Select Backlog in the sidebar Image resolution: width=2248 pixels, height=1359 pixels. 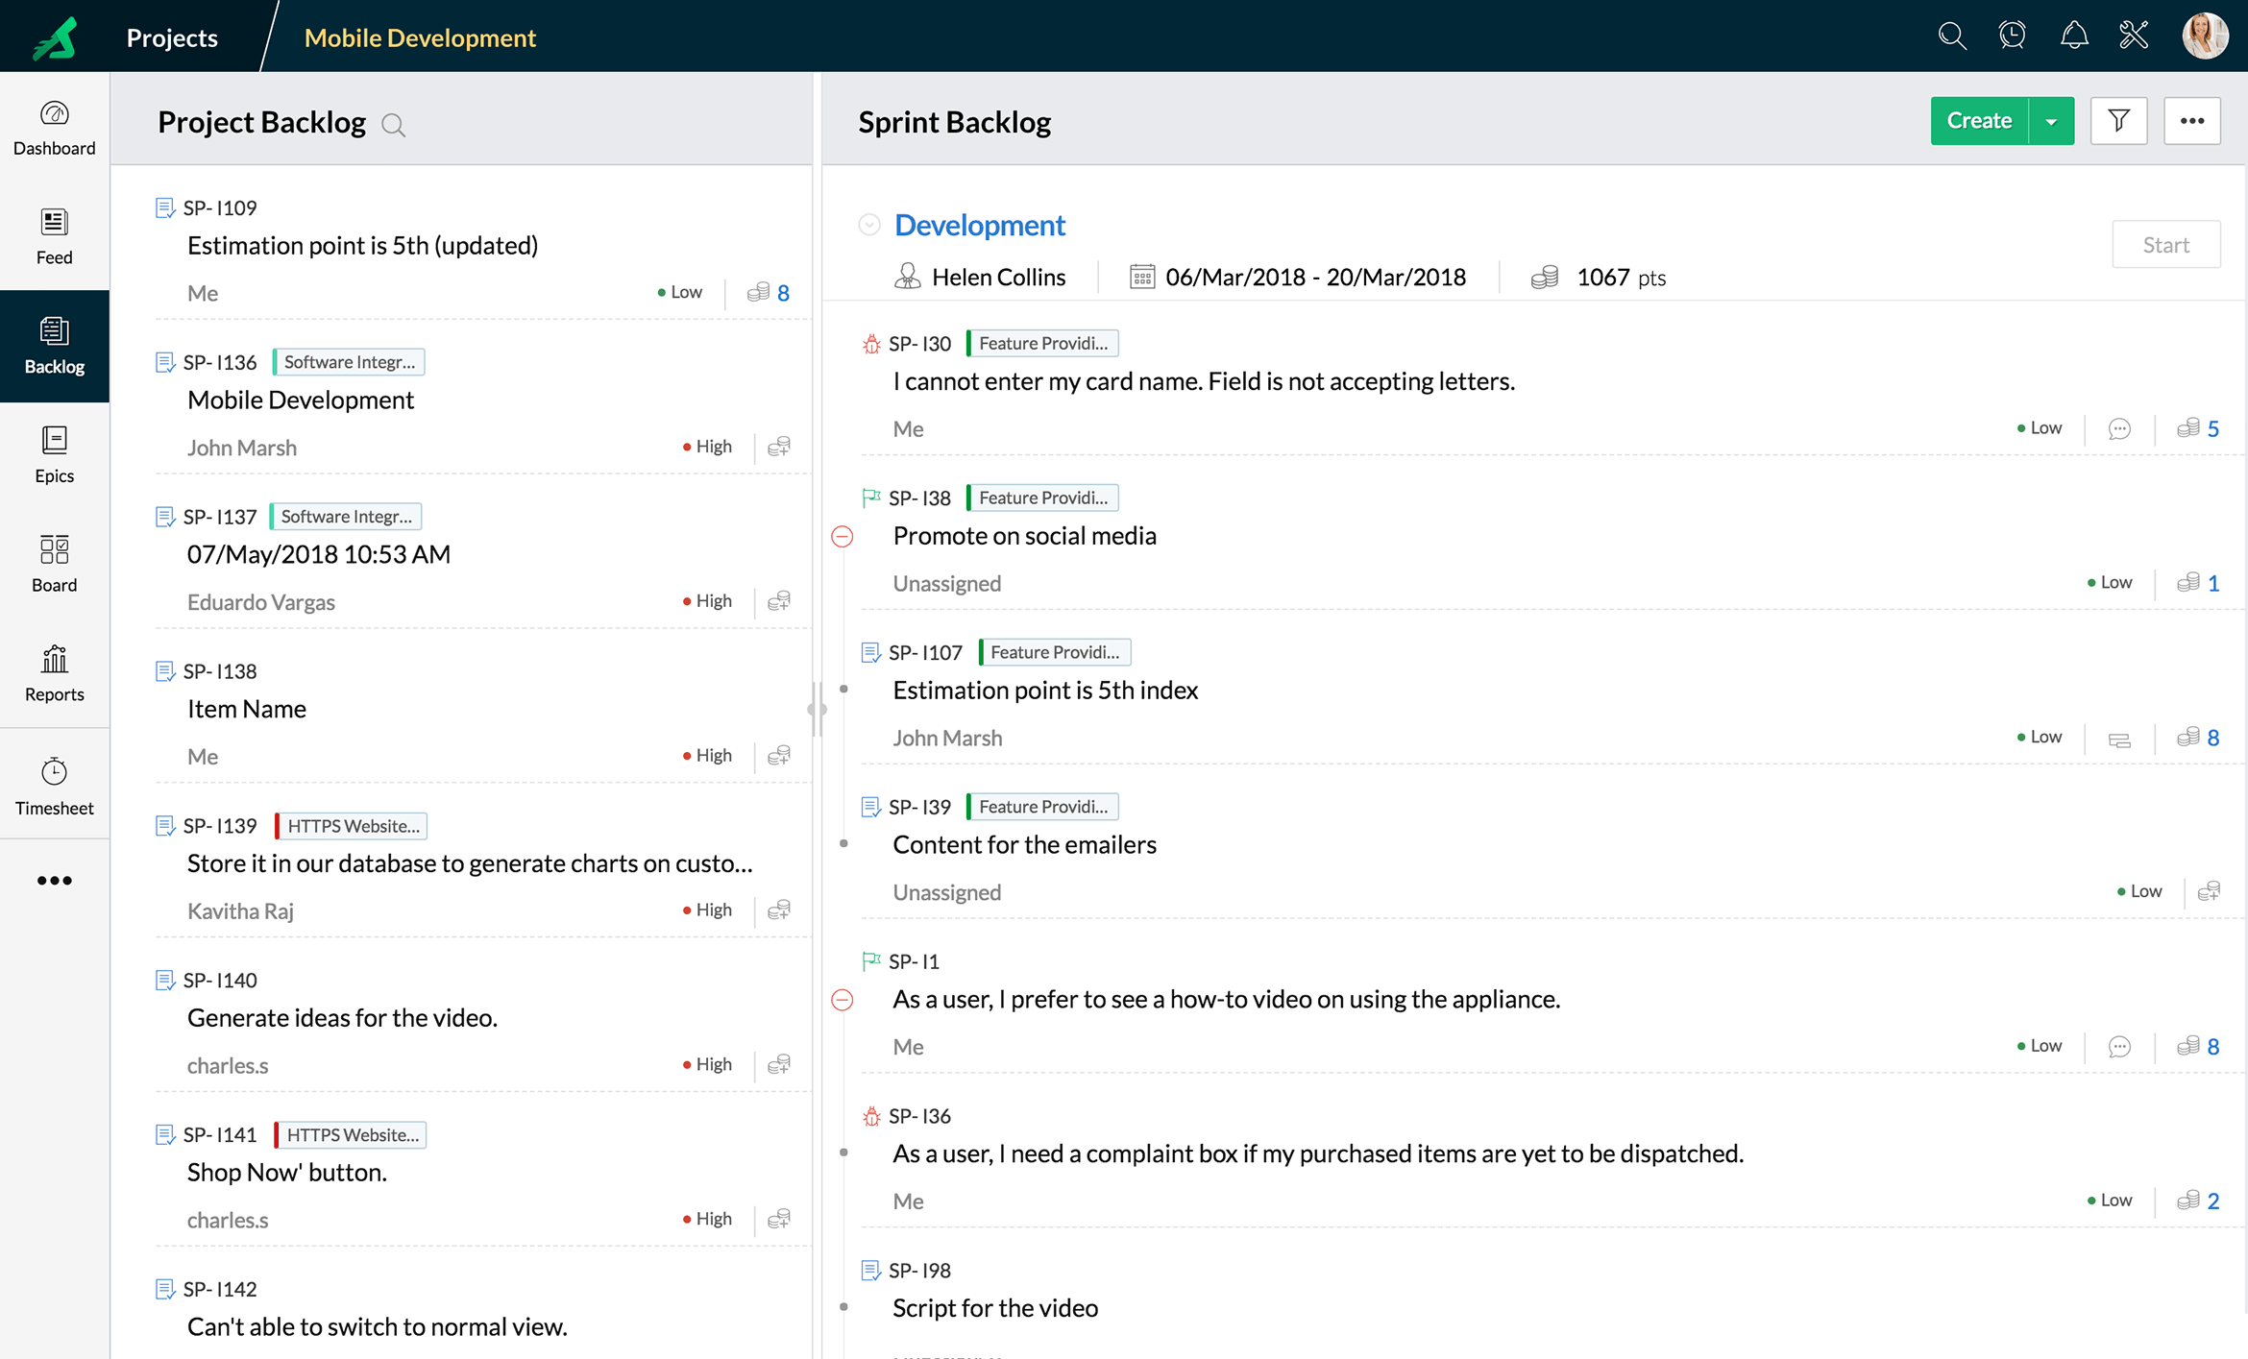click(55, 346)
